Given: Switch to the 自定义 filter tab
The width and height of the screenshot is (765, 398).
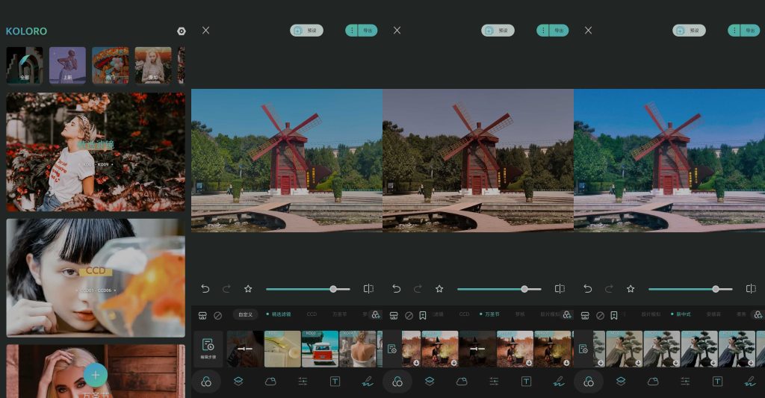Looking at the screenshot, I should pos(246,315).
